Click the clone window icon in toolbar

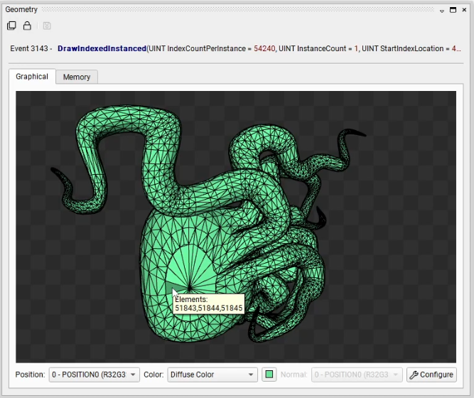tap(11, 26)
